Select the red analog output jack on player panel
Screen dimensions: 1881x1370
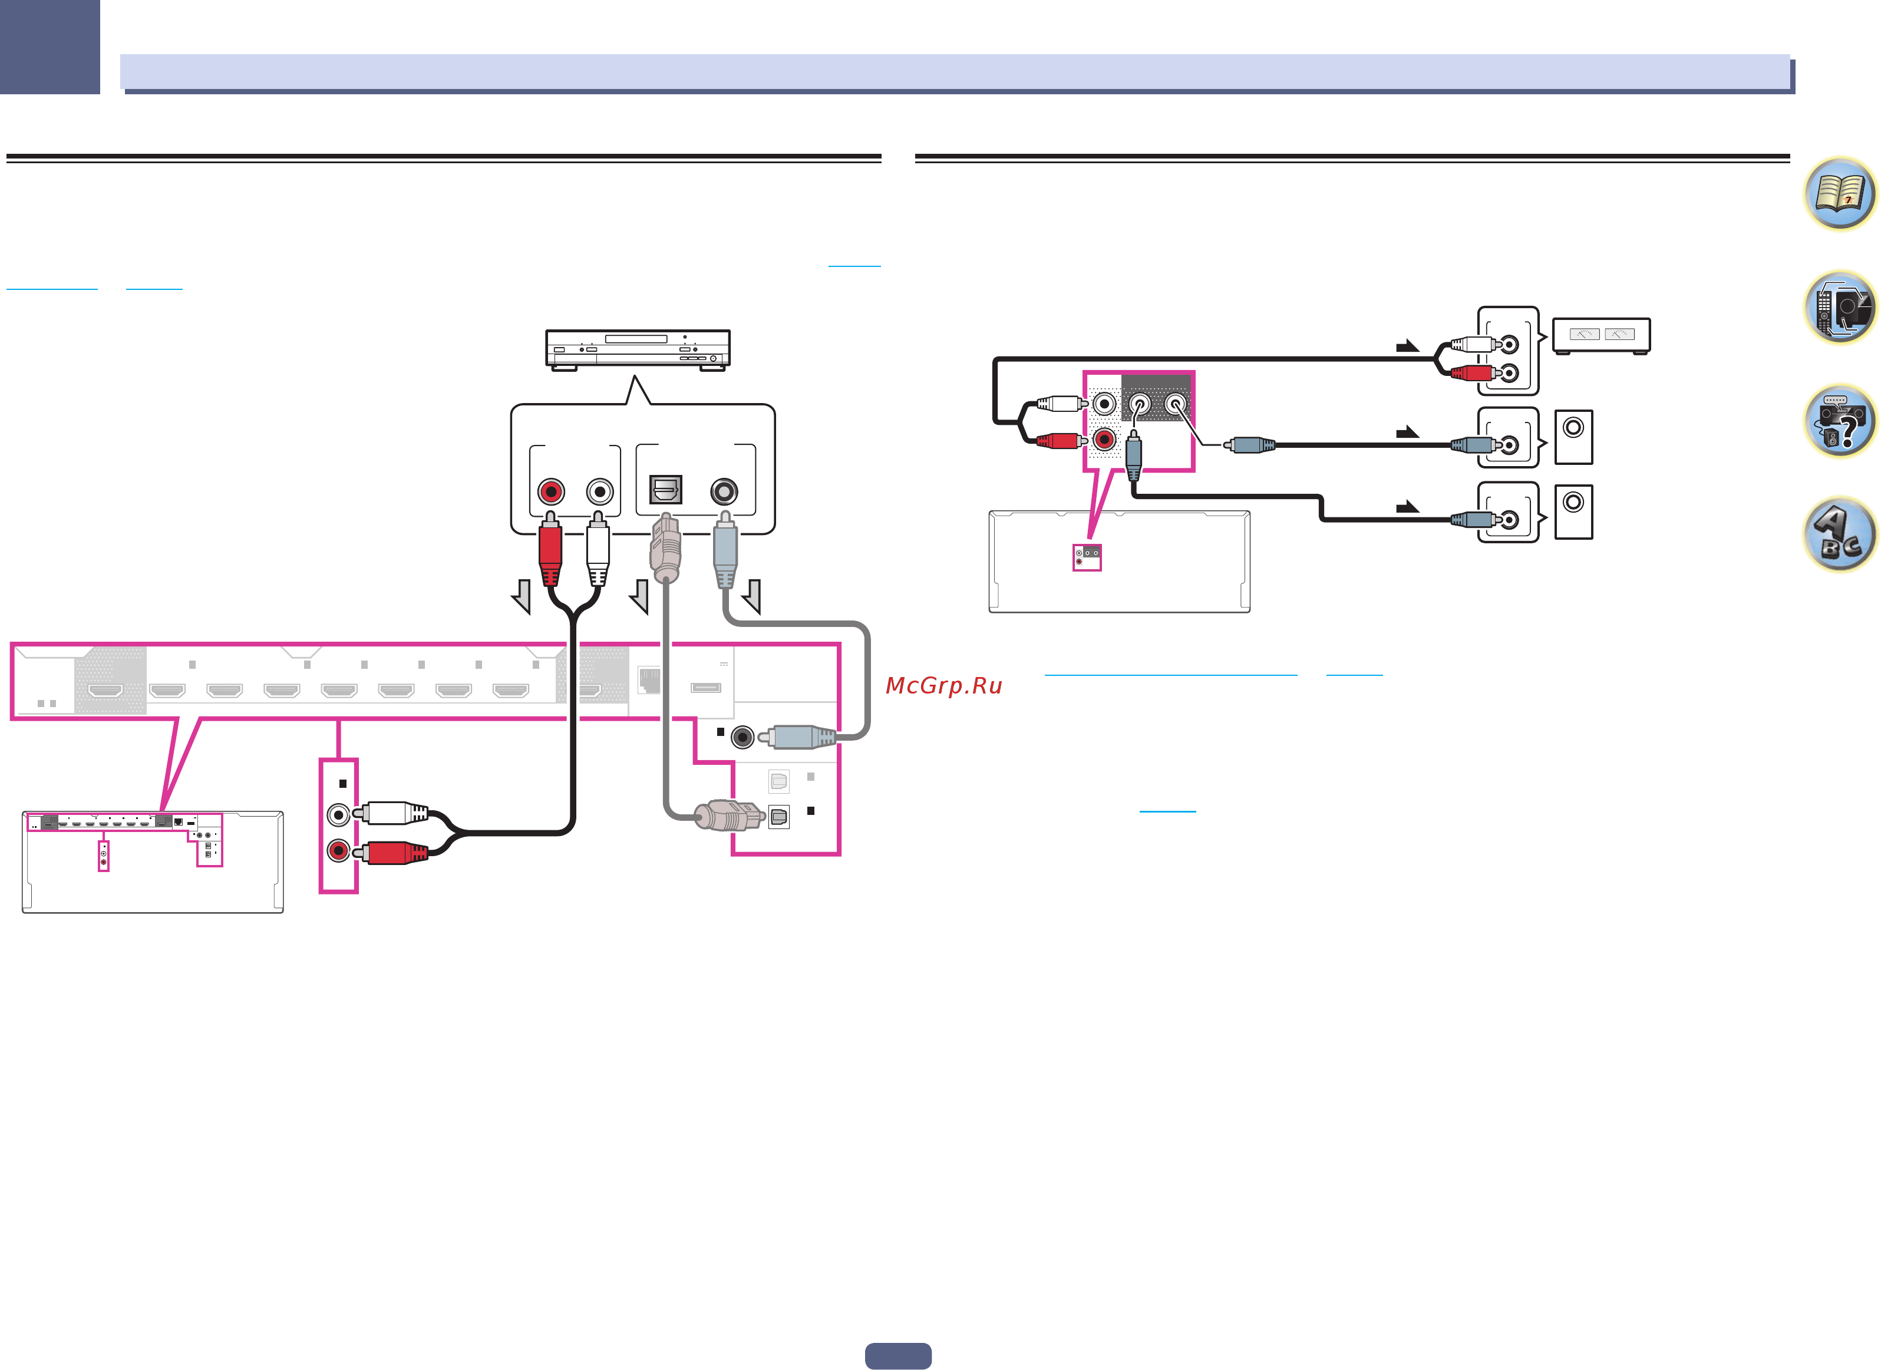tap(551, 492)
